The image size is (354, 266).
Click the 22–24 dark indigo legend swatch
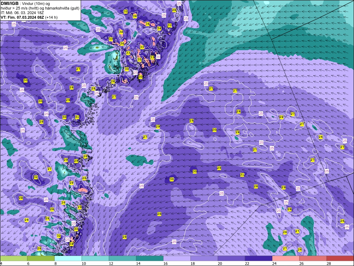(258, 258)
